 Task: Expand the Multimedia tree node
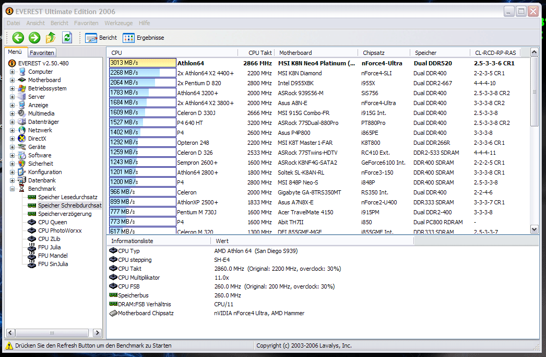tap(12, 113)
